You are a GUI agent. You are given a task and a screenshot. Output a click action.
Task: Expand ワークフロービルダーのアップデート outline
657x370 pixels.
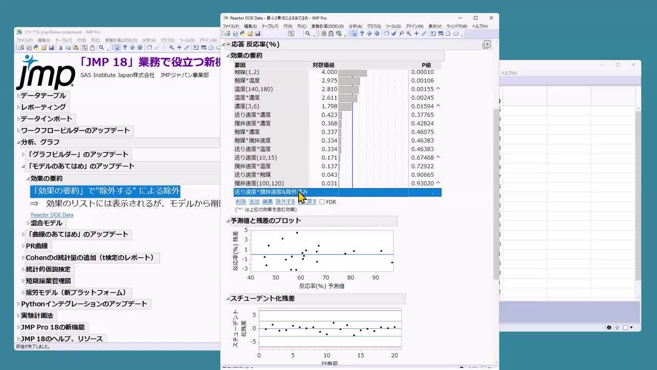(18, 131)
